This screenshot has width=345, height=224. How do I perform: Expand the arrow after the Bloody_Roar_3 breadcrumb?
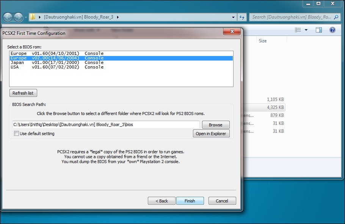(118, 17)
